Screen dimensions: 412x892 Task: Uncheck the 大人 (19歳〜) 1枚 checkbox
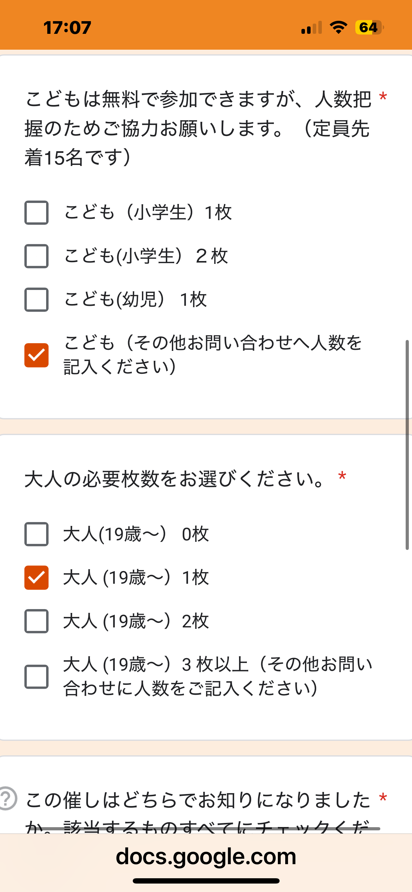click(x=36, y=578)
